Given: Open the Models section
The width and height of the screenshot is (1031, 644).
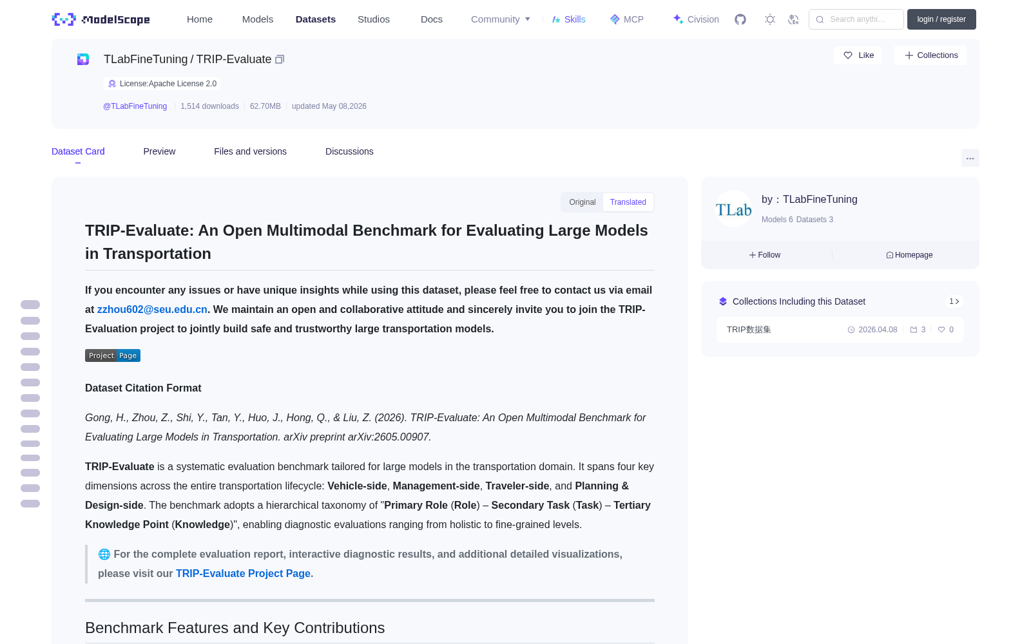Looking at the screenshot, I should pyautogui.click(x=258, y=19).
